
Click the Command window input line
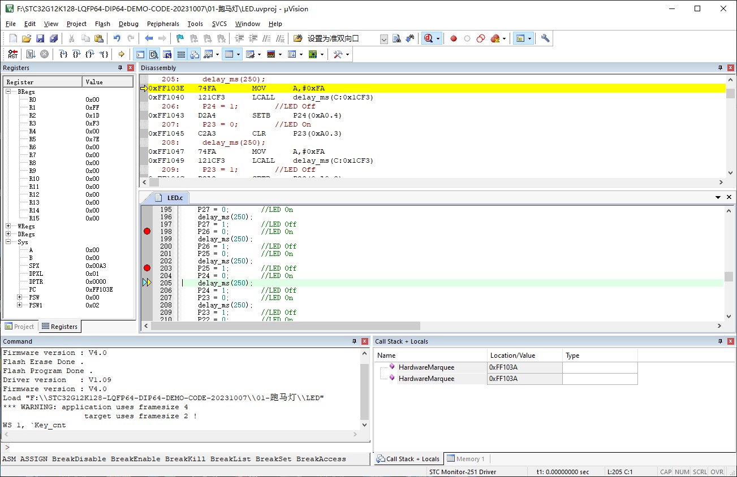point(185,447)
